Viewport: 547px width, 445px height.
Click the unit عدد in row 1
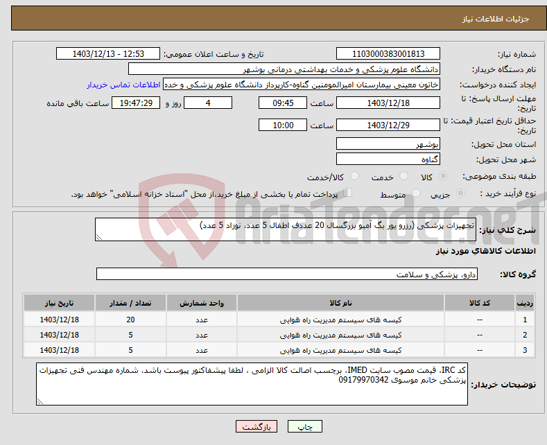click(x=202, y=320)
